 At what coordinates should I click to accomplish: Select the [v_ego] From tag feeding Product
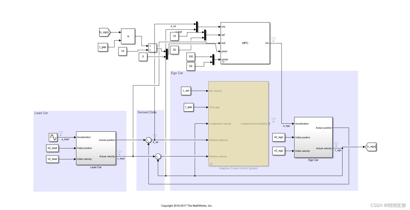pos(105,32)
